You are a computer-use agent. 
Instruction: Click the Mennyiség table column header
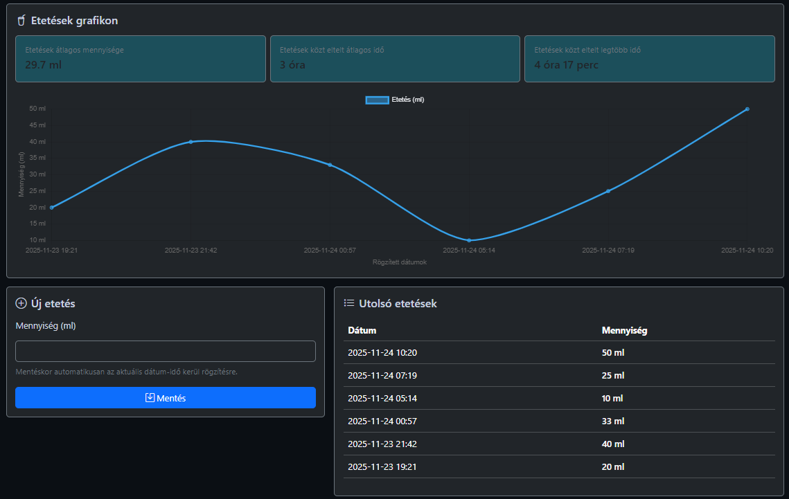[x=624, y=331]
